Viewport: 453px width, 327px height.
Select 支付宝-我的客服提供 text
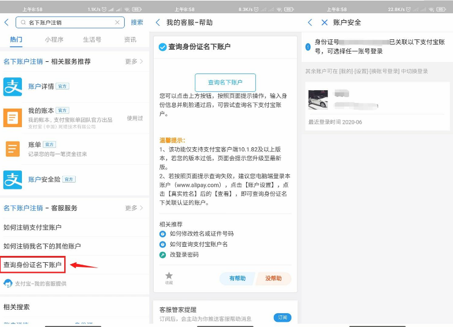pyautogui.click(x=40, y=284)
